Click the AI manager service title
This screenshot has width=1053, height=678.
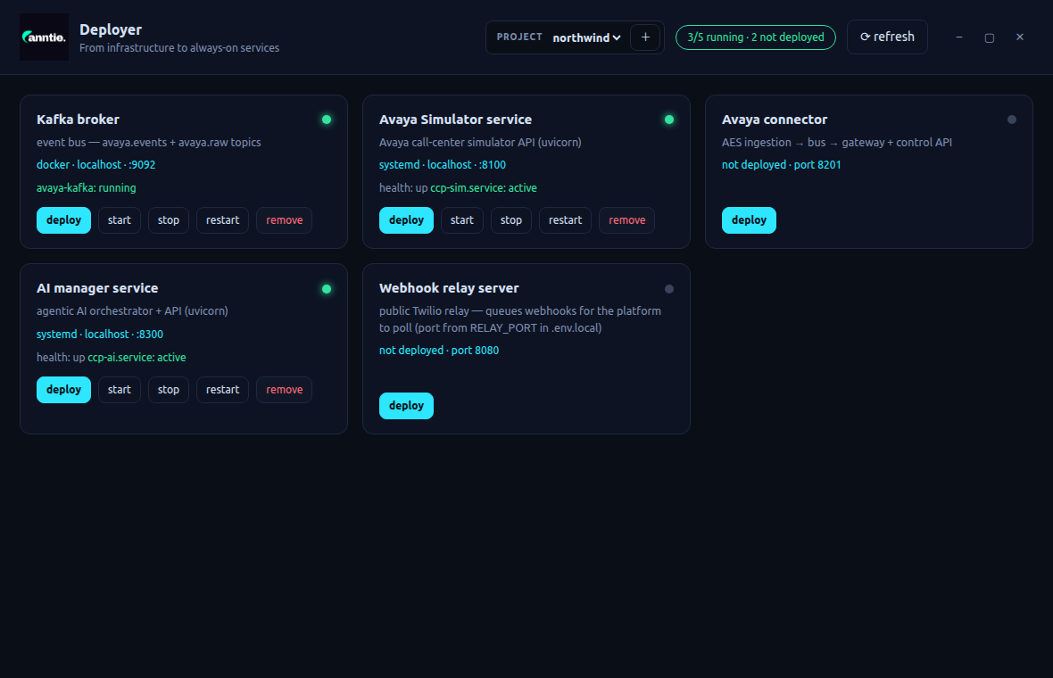click(97, 288)
